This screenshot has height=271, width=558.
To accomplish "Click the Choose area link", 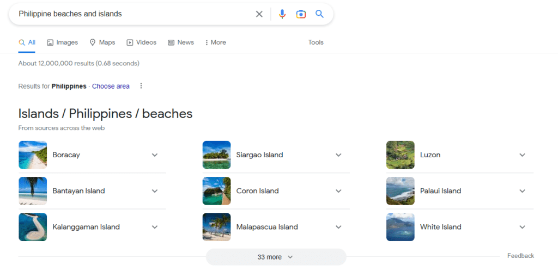I will tap(111, 86).
